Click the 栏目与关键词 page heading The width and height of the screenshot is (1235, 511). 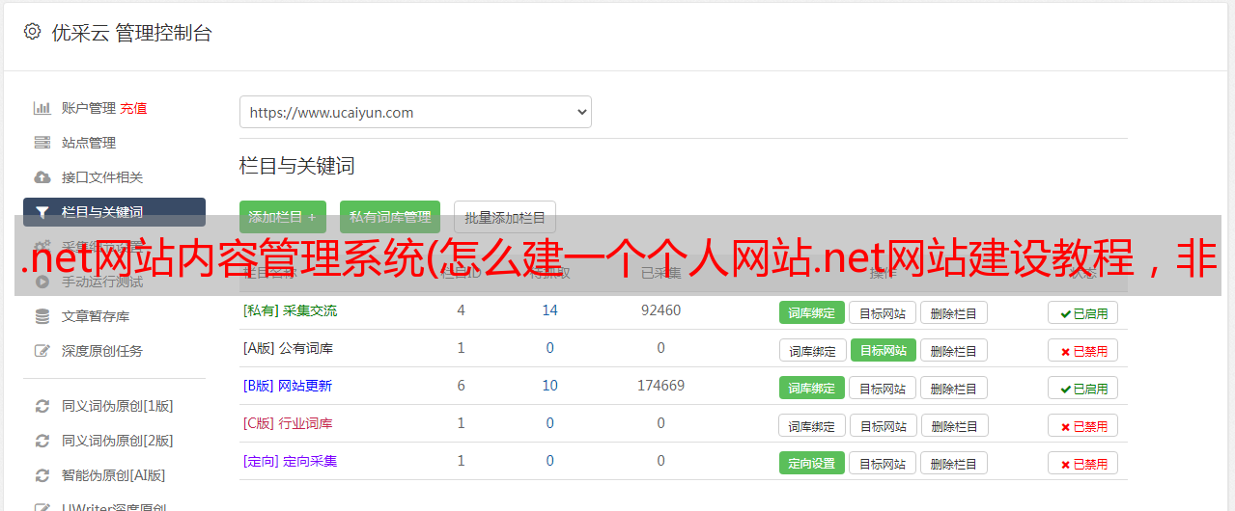coord(297,166)
